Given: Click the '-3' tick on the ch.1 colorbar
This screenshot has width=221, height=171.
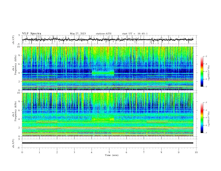Looking at the screenshot, I should [x=206, y=56].
